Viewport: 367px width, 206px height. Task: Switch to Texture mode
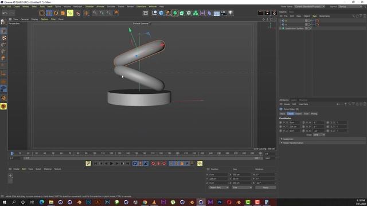[3, 38]
